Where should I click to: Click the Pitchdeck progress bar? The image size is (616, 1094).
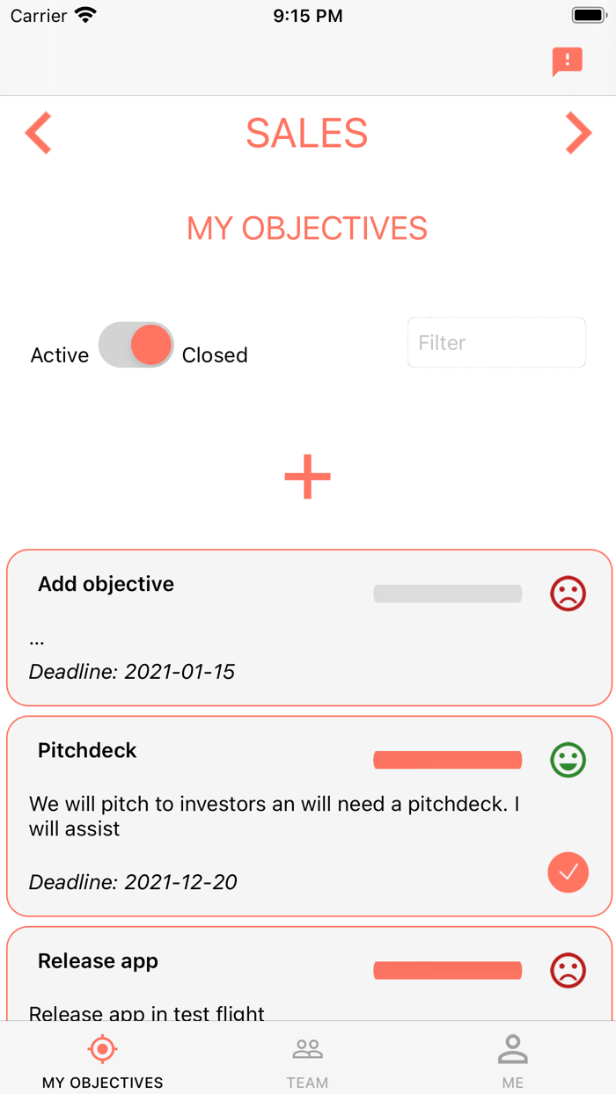click(x=448, y=760)
